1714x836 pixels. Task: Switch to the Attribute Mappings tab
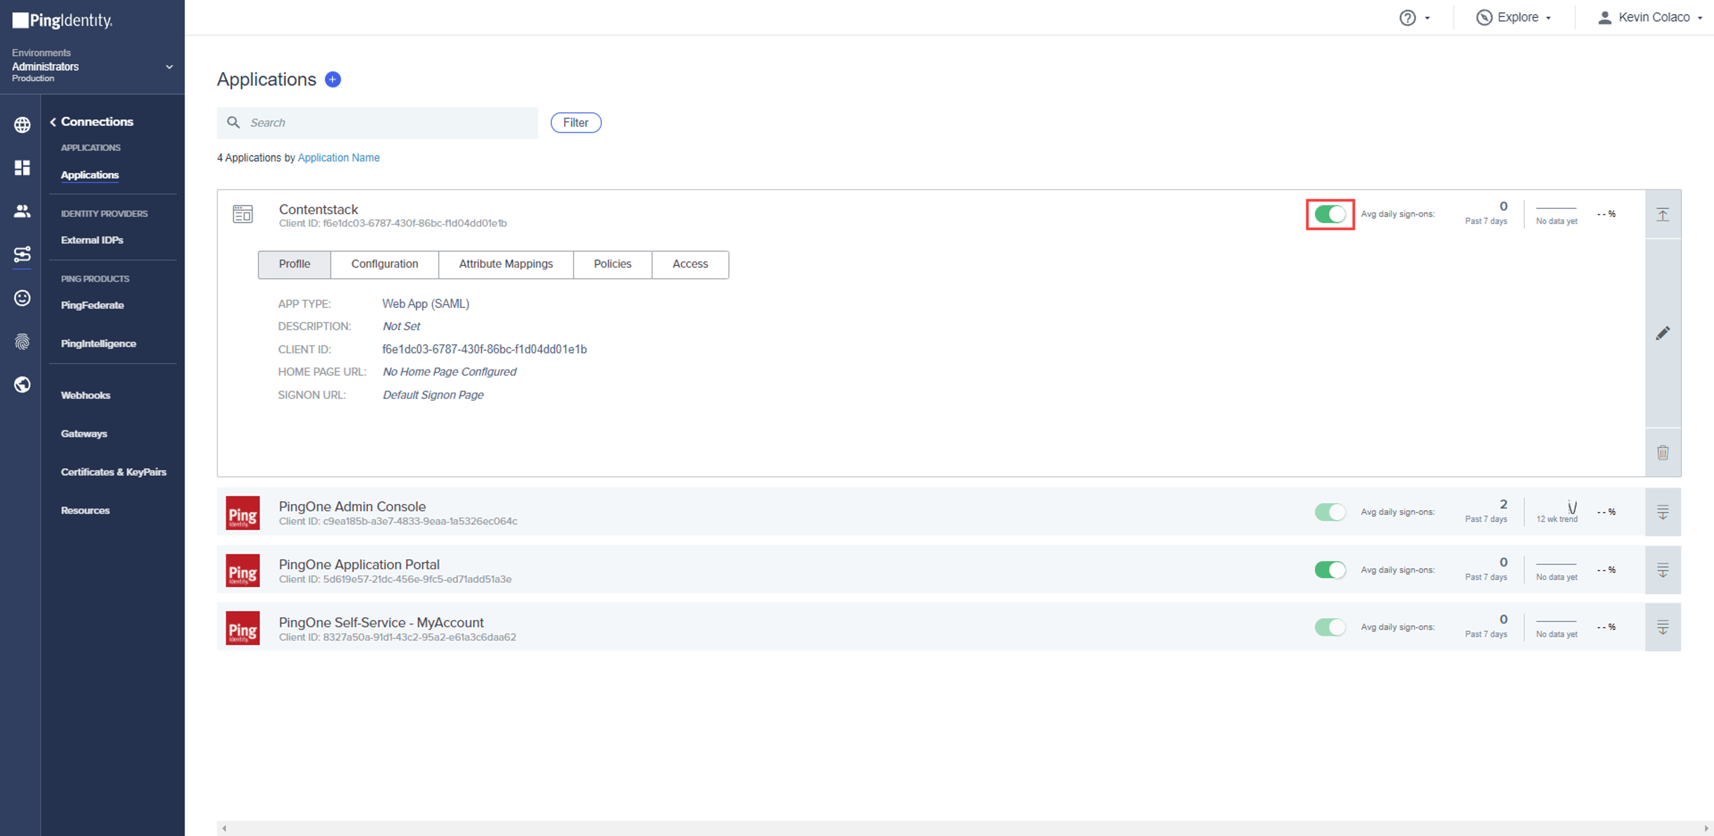[506, 265]
